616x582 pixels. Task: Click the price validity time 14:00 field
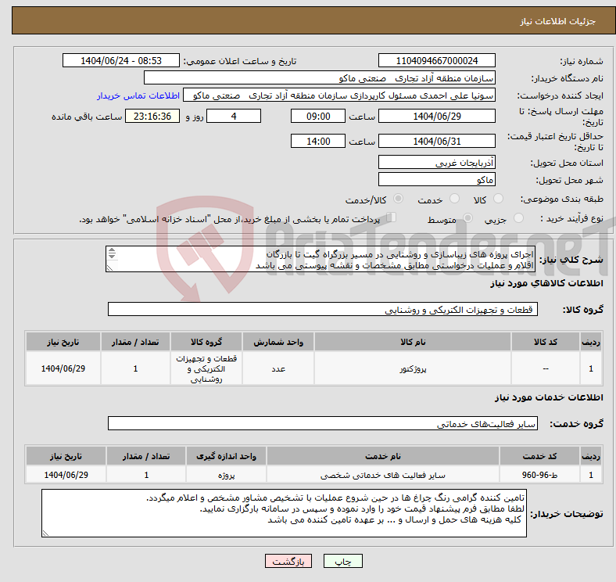(318, 141)
